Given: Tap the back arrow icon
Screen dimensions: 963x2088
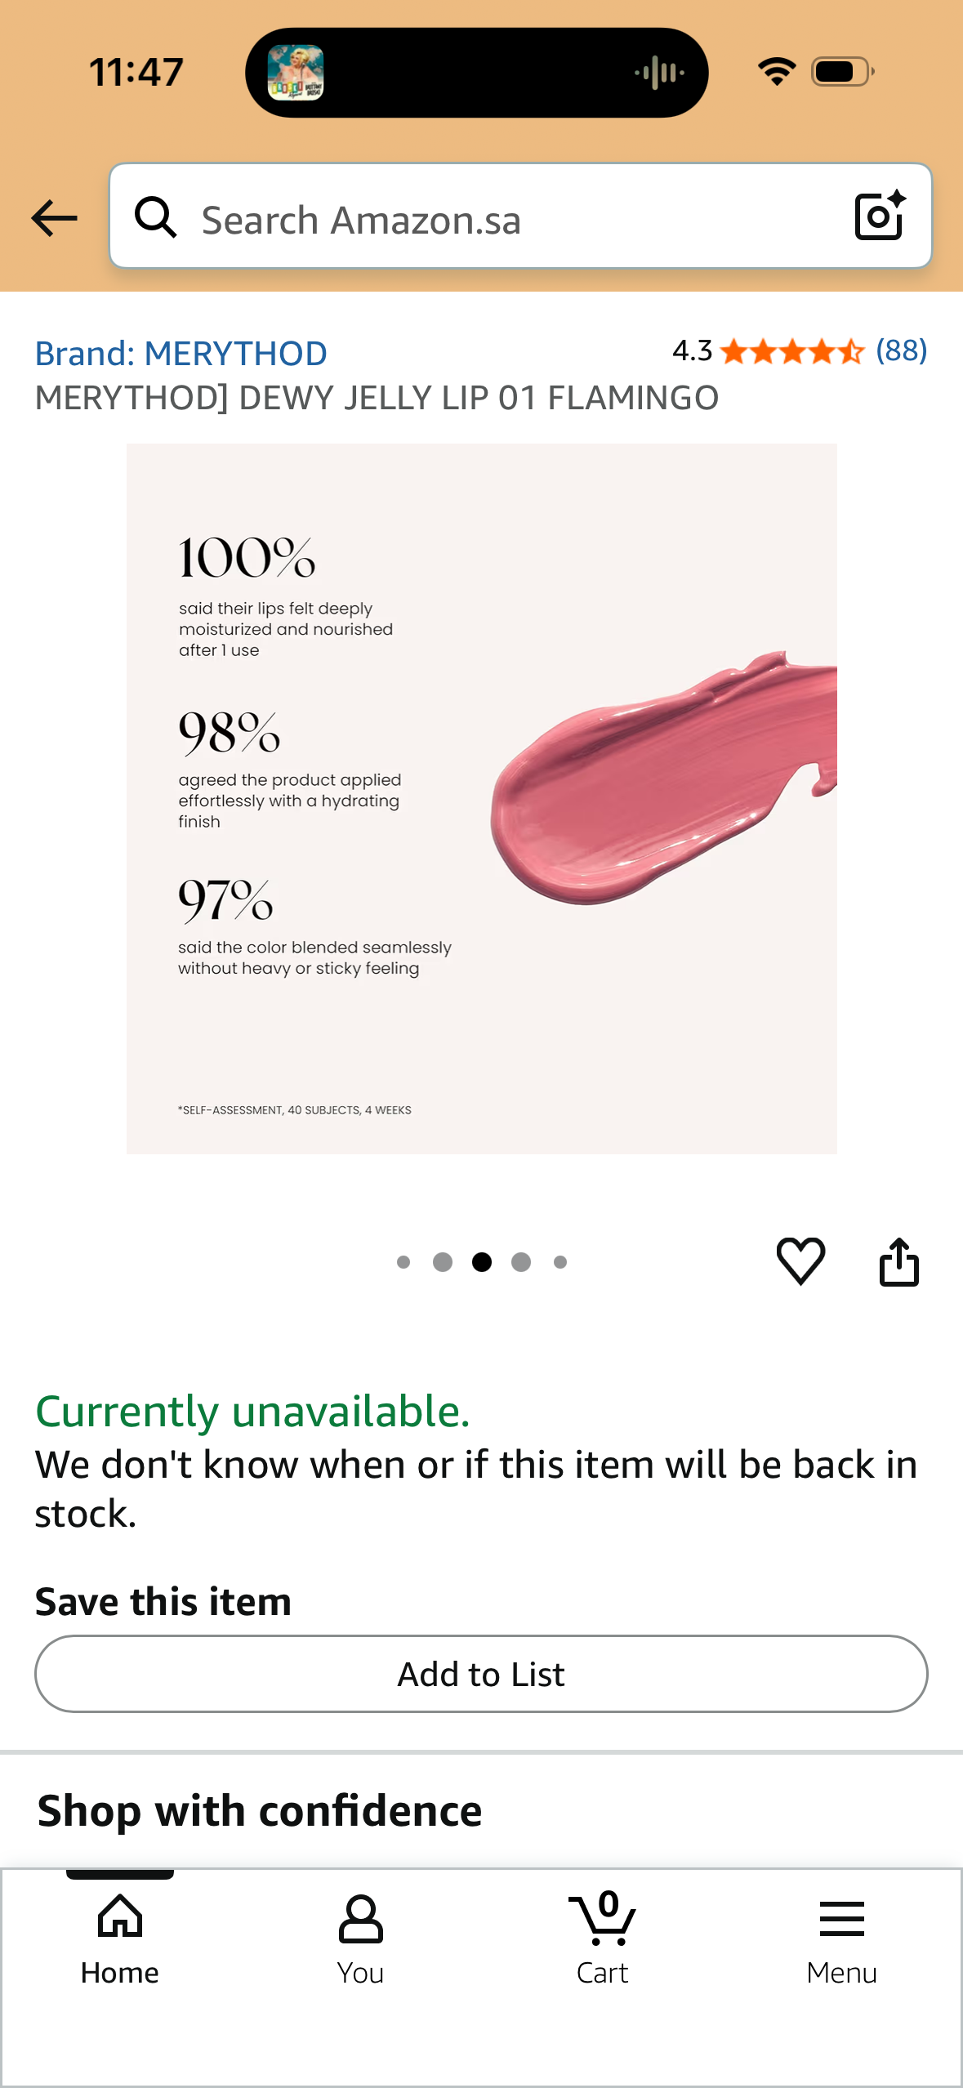Looking at the screenshot, I should (54, 218).
